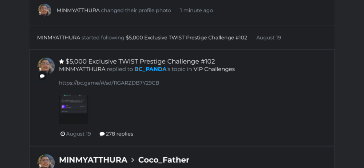Click the avatar on the TWIST challenge reply

coord(46,65)
